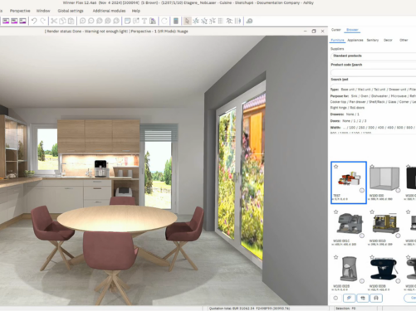416x311 pixels.
Task: Click the Undo toolbar icon
Action: tap(34, 21)
